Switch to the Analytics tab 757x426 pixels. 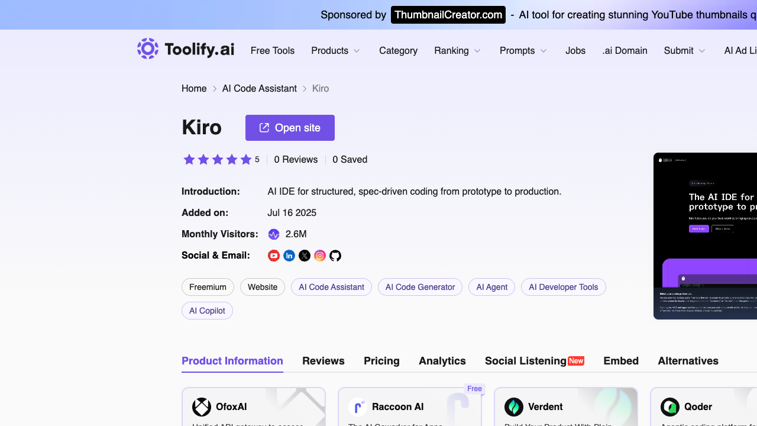coord(442,361)
